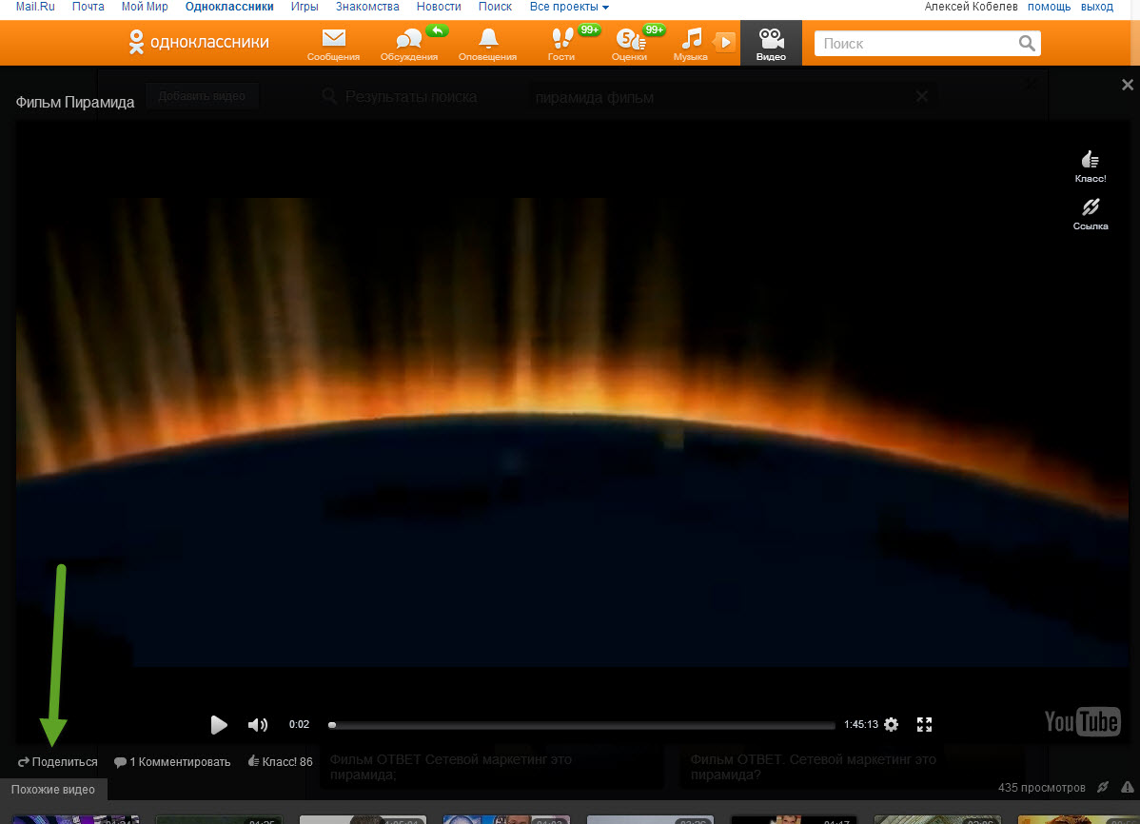
Task: Click the 0:02 elapsed time
Action: point(299,724)
